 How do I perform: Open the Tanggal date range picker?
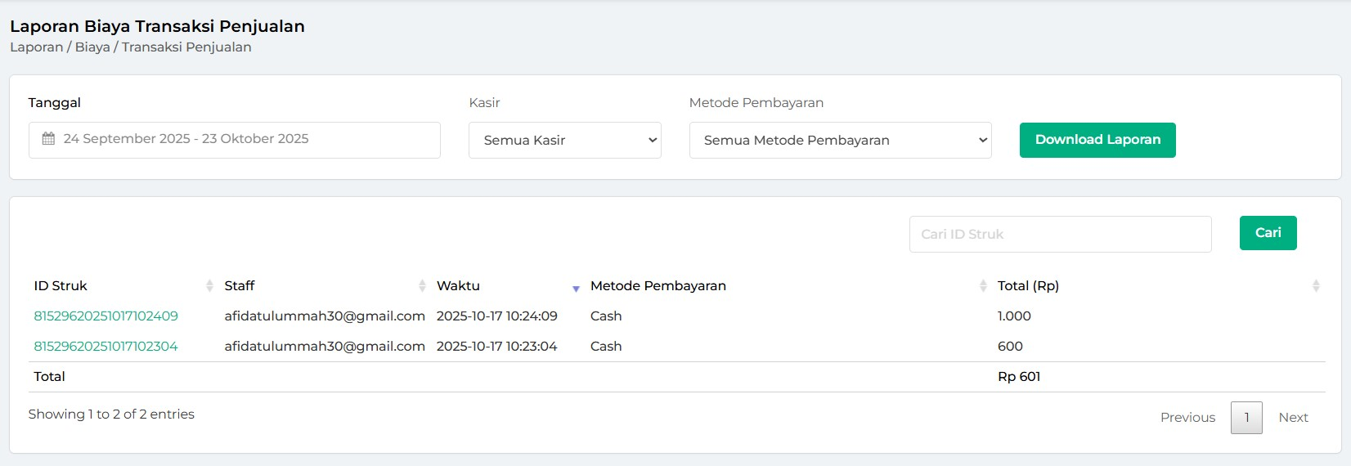coord(234,140)
